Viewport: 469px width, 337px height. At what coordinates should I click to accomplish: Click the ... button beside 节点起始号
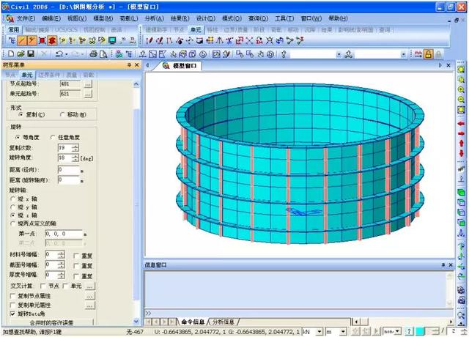click(88, 84)
